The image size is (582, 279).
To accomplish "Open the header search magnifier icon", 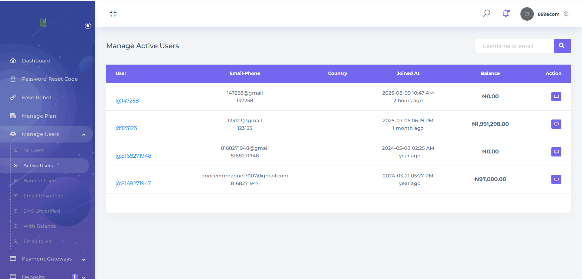I will click(x=486, y=13).
